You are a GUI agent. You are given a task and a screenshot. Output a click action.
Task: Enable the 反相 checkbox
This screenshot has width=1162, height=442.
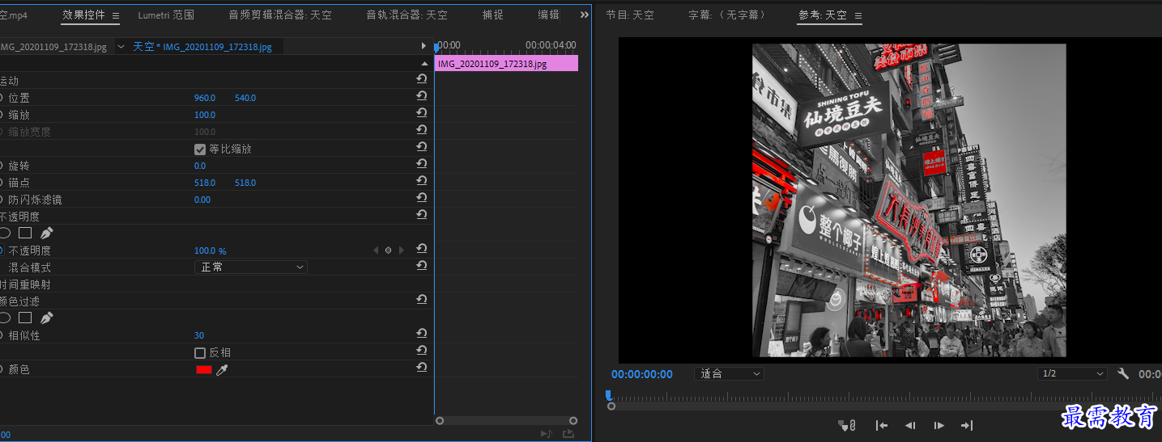(200, 352)
